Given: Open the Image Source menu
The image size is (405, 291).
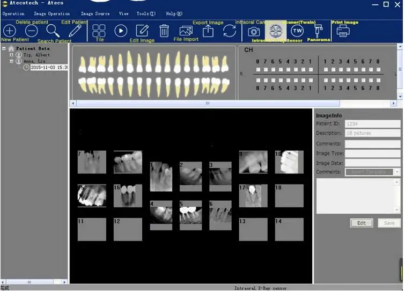Looking at the screenshot, I should pyautogui.click(x=95, y=13).
